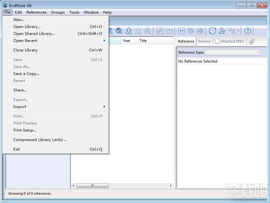
Task: Open the References menu
Action: pos(36,12)
